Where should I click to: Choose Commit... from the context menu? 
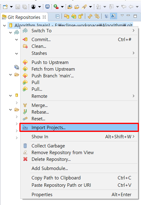(79, 40)
